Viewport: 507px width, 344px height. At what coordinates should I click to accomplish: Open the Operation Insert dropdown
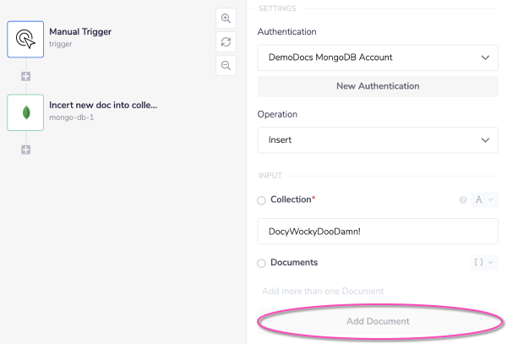pos(377,140)
